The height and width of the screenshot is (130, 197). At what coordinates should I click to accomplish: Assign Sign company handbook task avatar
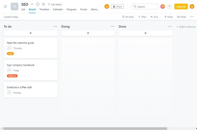coord(9,70)
